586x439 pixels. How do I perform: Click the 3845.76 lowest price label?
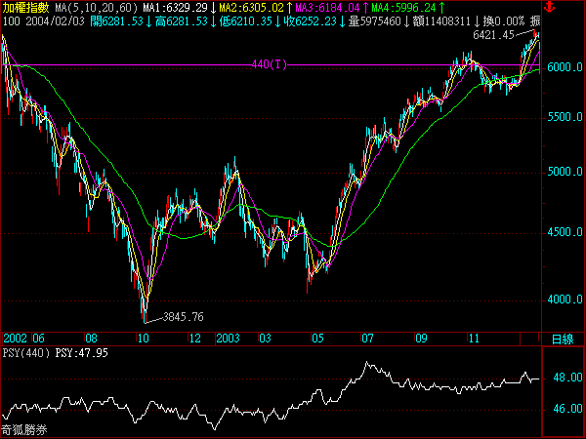coord(184,317)
